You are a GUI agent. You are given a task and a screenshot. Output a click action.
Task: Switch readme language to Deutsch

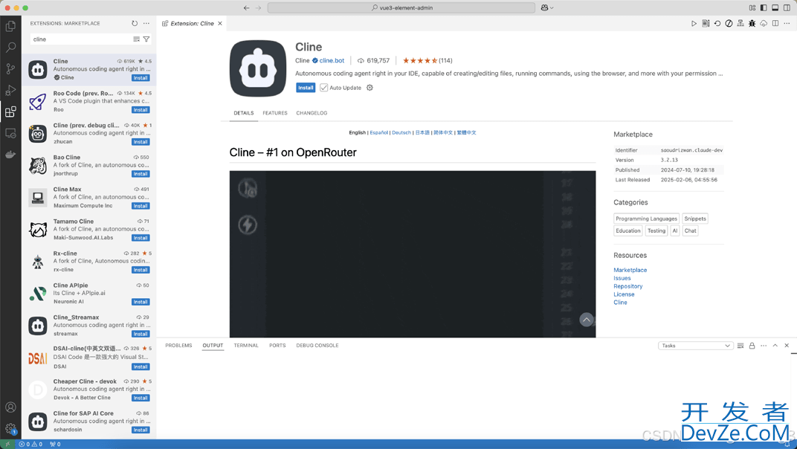[x=401, y=133]
